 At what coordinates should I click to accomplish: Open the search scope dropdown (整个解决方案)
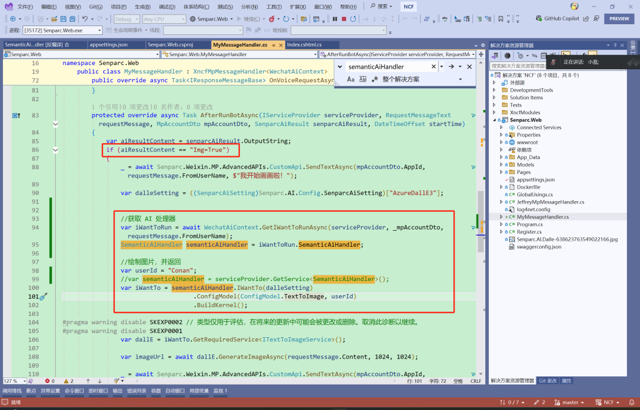[460, 79]
